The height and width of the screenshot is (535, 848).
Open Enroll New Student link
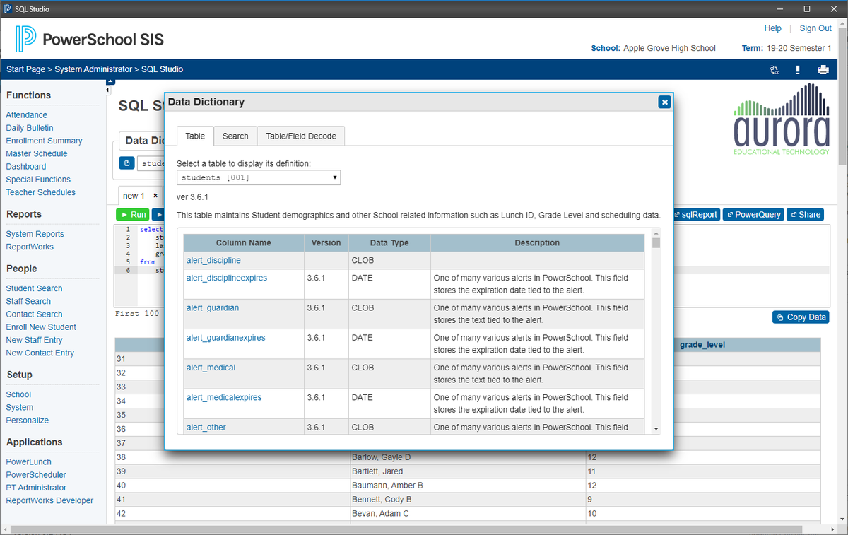point(41,327)
